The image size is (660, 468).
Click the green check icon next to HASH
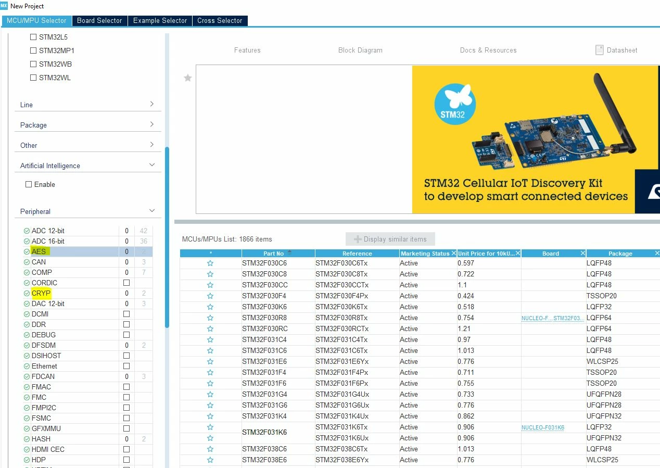27,439
